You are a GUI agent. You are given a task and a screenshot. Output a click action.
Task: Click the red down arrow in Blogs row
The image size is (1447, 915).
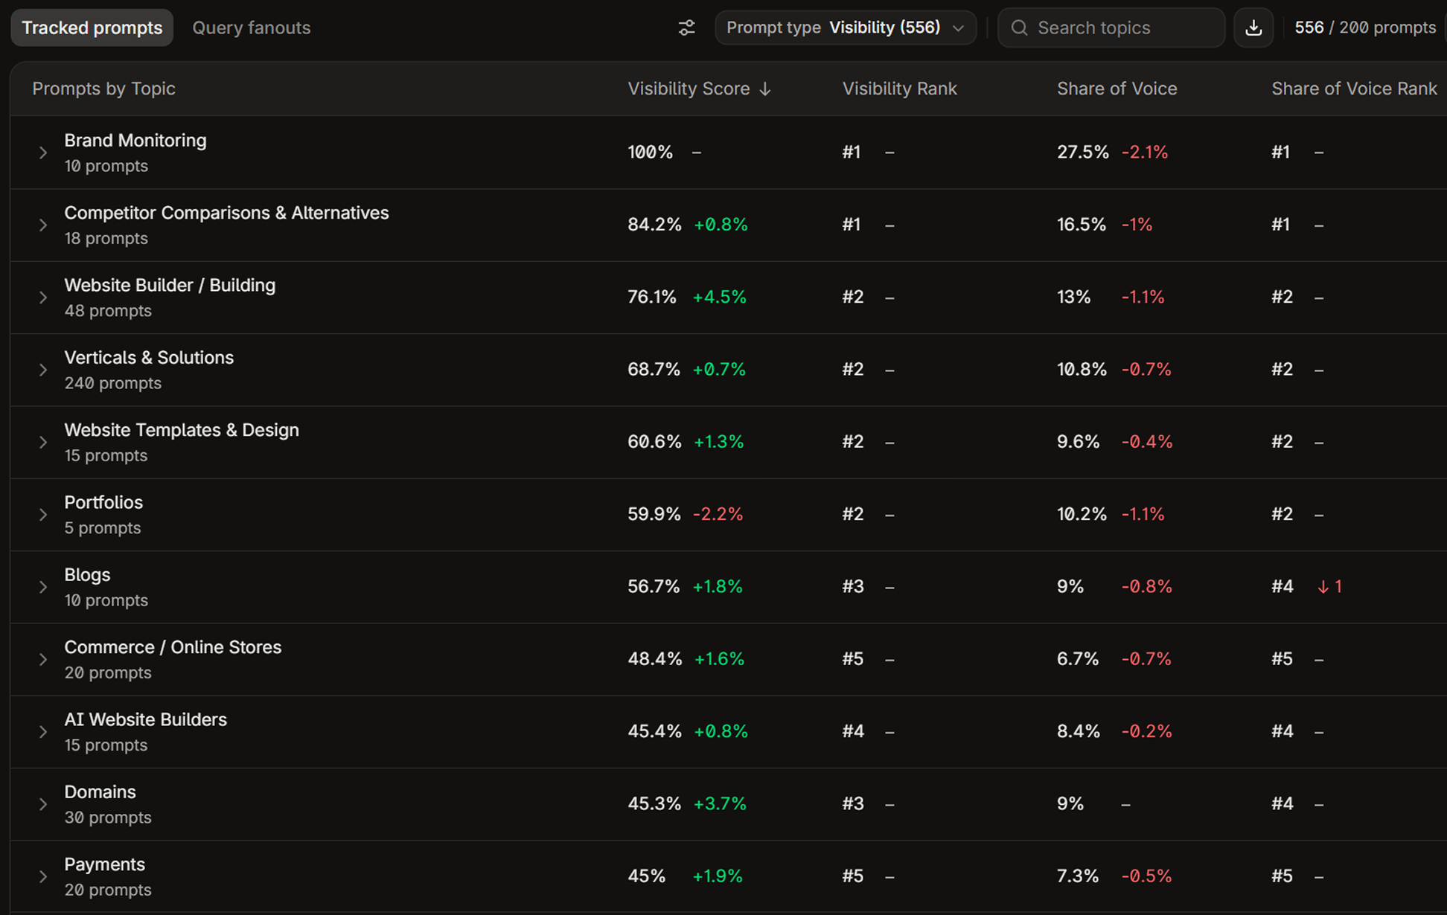pos(1323,587)
